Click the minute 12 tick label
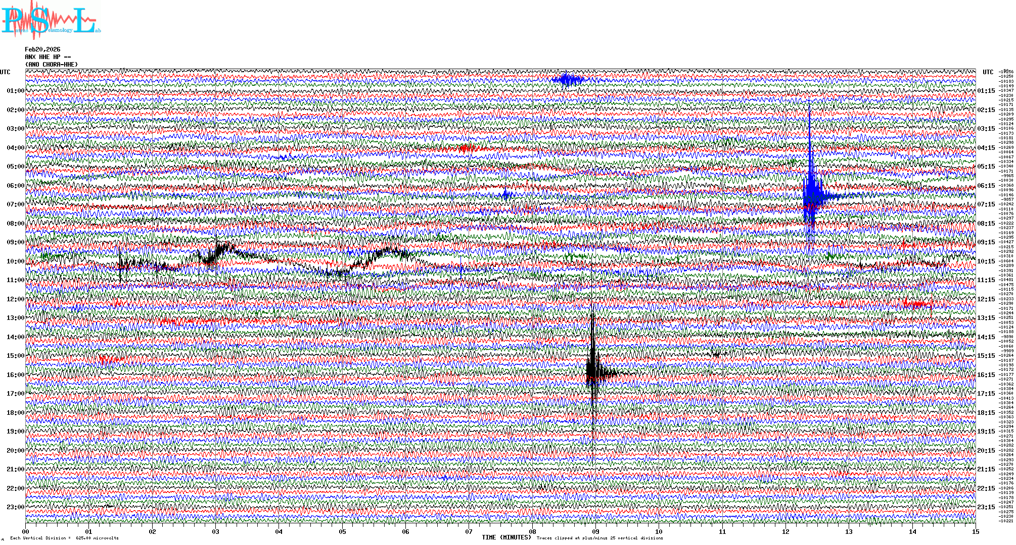 [x=786, y=532]
